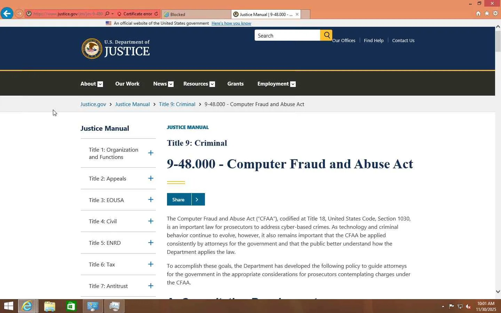Expand Title 7: Antitrust plus icon

(151, 286)
